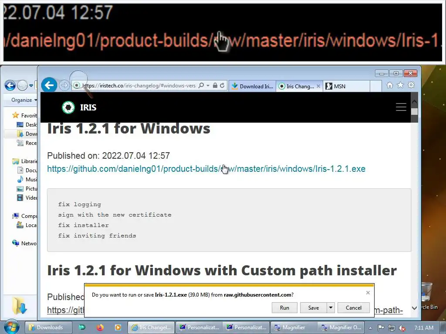Open the network tray icon

392,328
